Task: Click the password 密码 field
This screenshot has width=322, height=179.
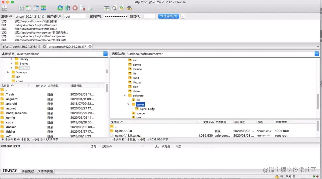Action: coord(116,16)
